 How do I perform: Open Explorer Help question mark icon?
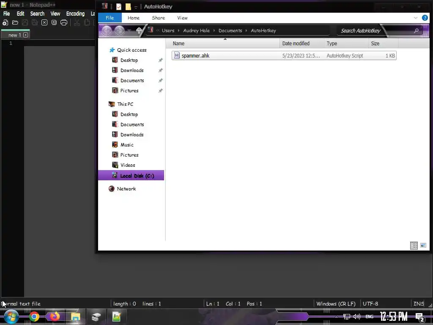click(x=425, y=18)
